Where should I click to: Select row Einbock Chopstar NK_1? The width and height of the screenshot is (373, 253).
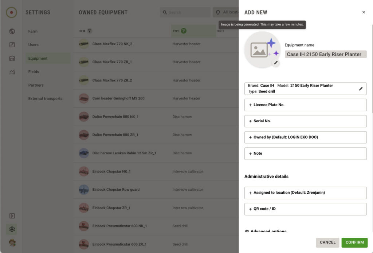156,171
